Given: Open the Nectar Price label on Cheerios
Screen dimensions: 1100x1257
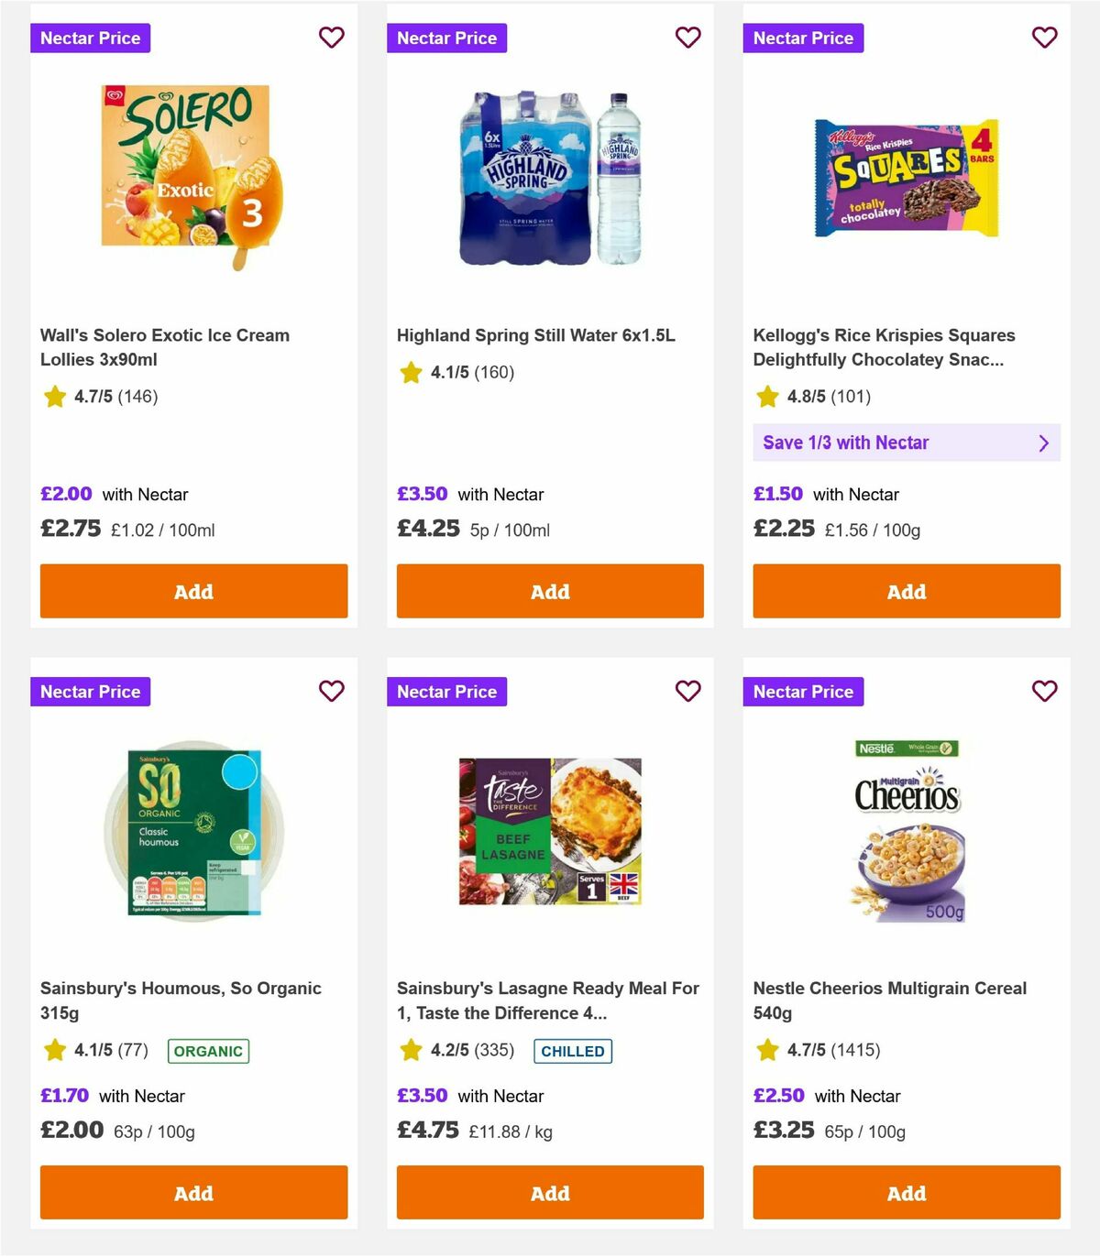Looking at the screenshot, I should click(x=803, y=692).
